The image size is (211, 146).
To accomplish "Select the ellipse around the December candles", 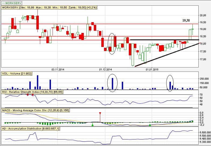I will pos(112,44).
